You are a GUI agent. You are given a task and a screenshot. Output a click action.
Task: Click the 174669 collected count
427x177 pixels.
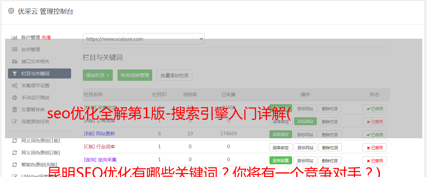(228, 134)
